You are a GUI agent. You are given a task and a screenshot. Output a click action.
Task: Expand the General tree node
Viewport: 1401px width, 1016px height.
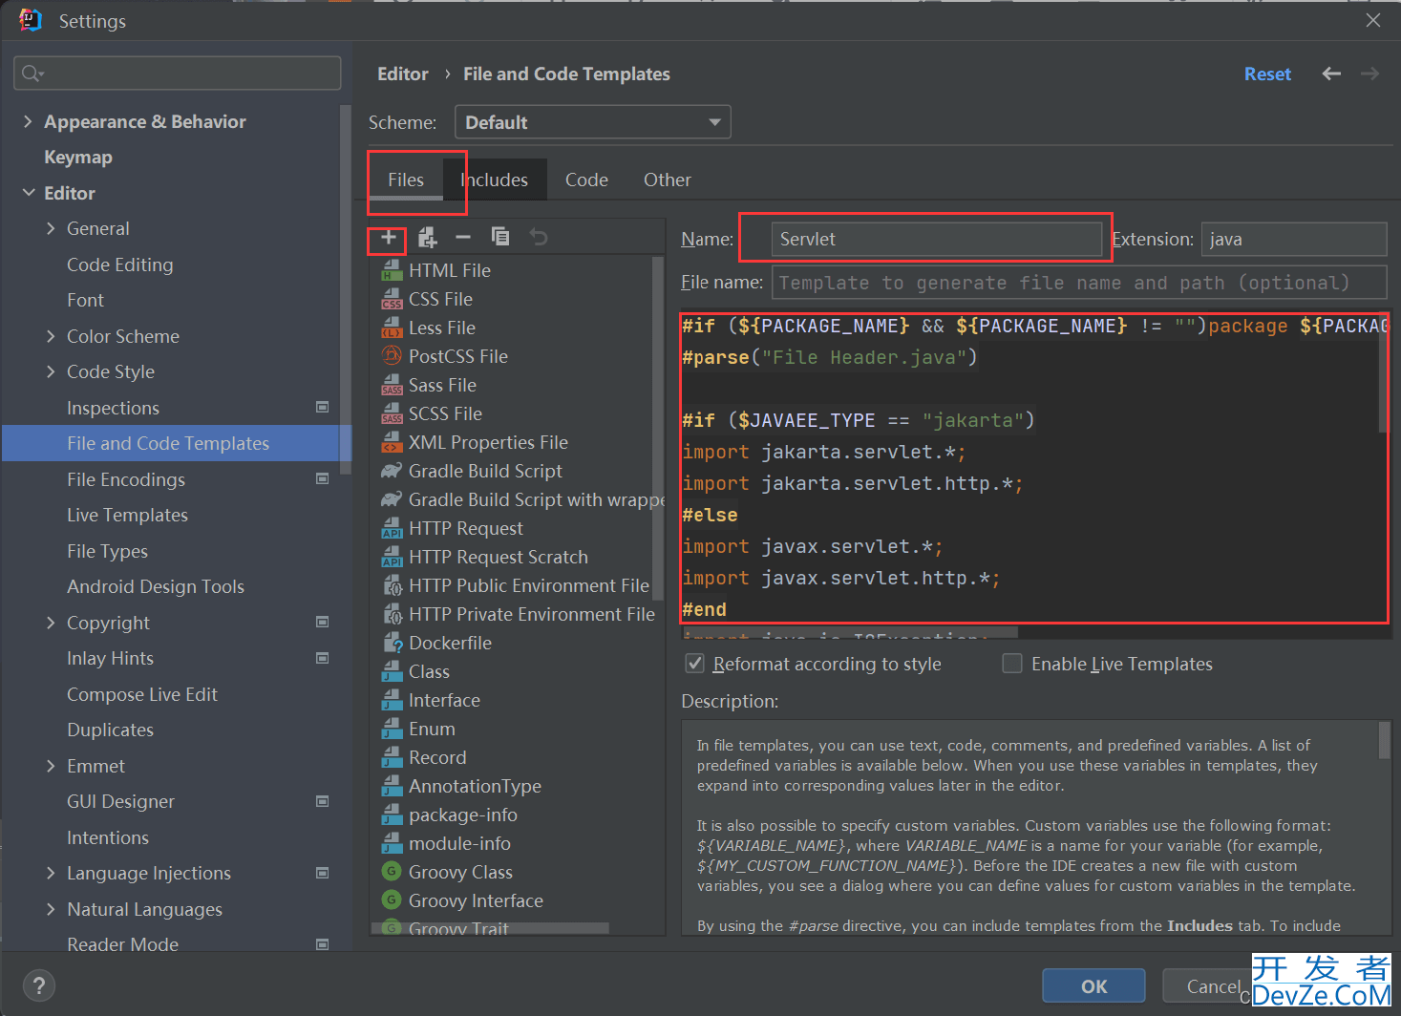pos(51,228)
